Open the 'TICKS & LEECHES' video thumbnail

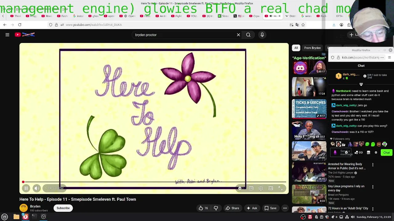click(309, 109)
